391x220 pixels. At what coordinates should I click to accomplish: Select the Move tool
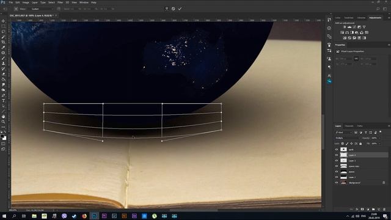(x=3, y=21)
